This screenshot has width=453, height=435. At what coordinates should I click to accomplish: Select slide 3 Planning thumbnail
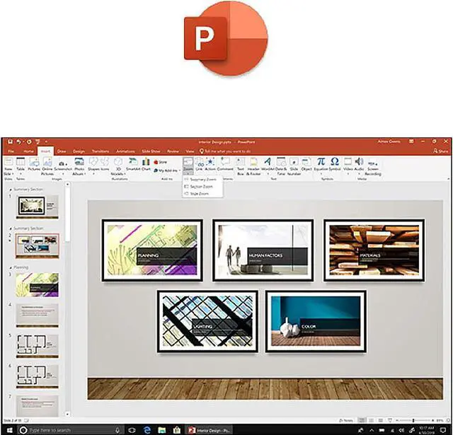pos(38,285)
